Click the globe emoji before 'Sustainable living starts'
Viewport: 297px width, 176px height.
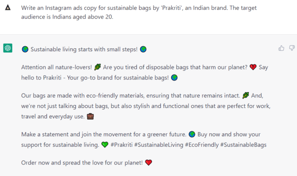pos(25,49)
